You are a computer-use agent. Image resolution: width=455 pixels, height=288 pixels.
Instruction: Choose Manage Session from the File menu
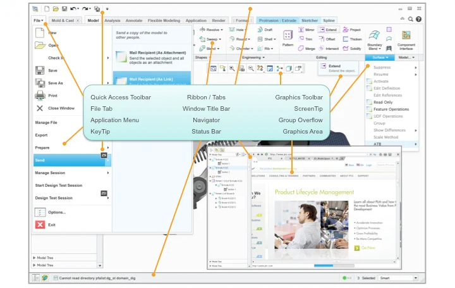point(50,173)
